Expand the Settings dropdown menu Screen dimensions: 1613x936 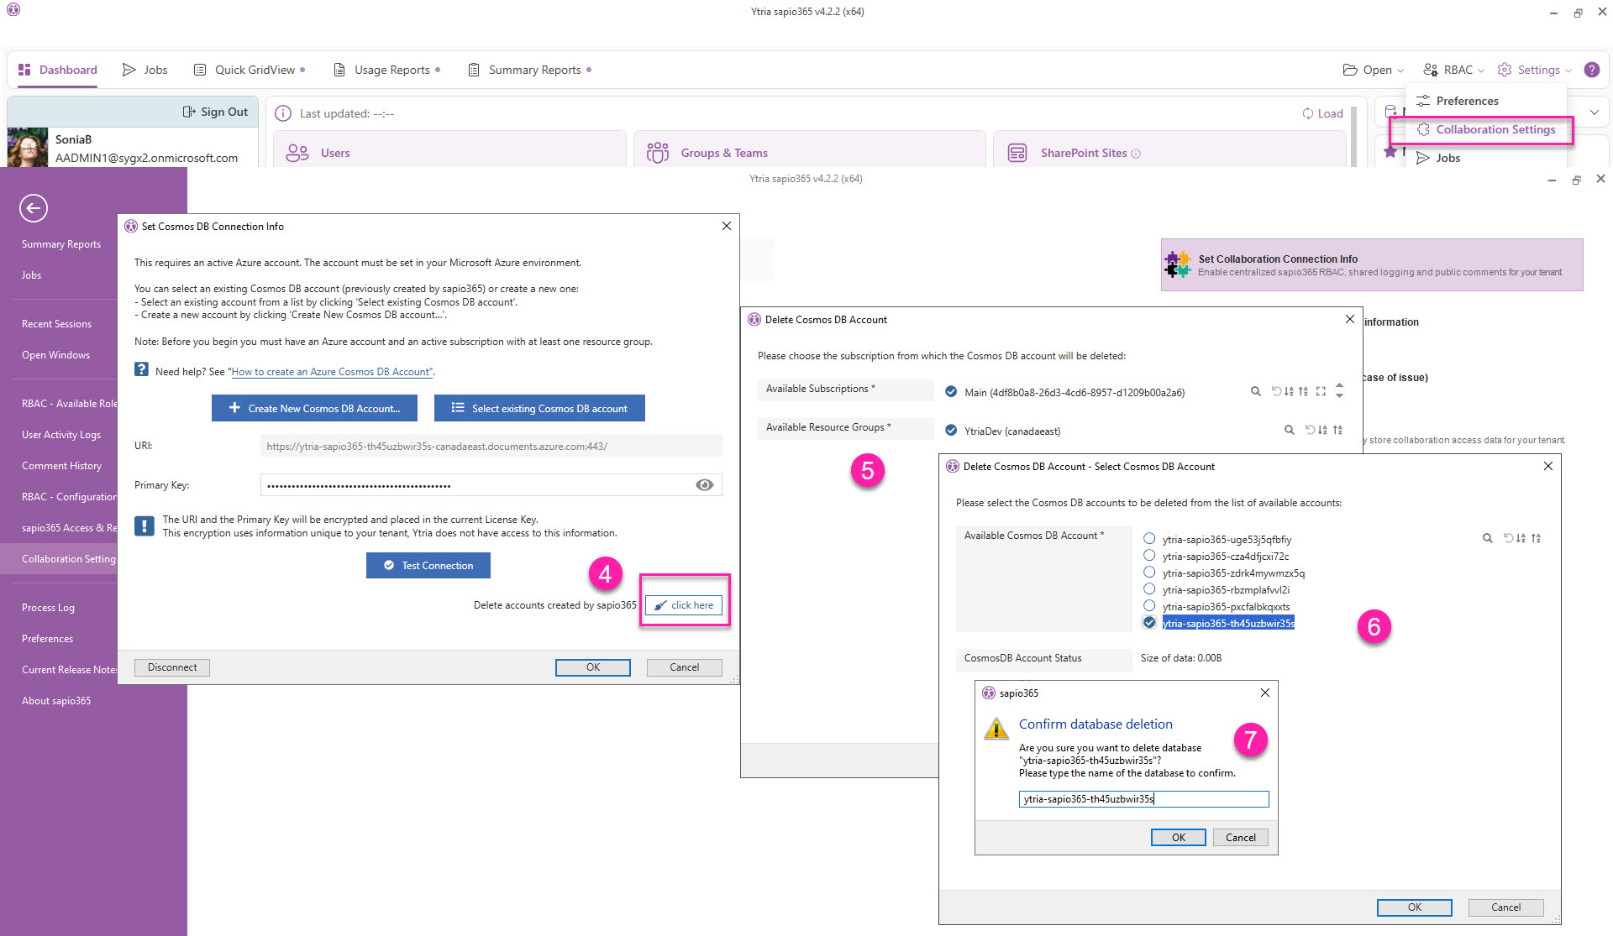pos(1534,70)
